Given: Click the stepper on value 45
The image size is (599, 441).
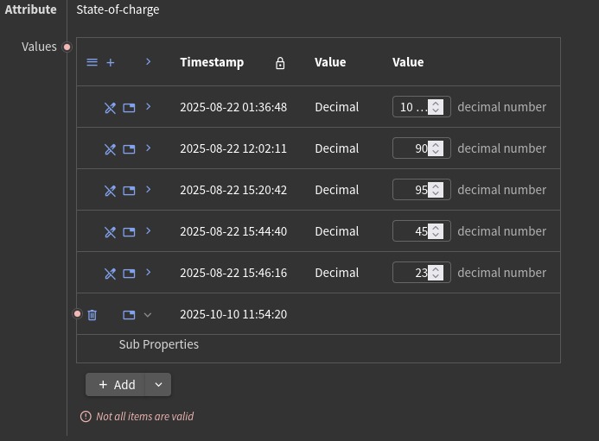Looking at the screenshot, I should pyautogui.click(x=437, y=231).
